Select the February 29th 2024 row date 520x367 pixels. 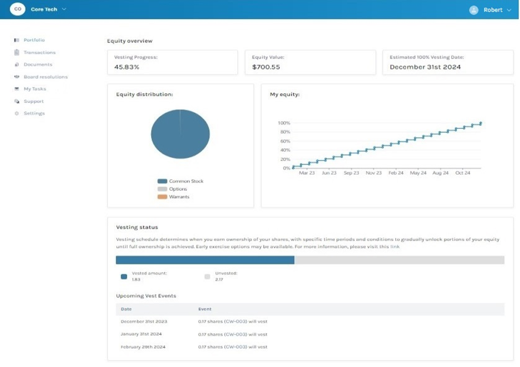143,347
